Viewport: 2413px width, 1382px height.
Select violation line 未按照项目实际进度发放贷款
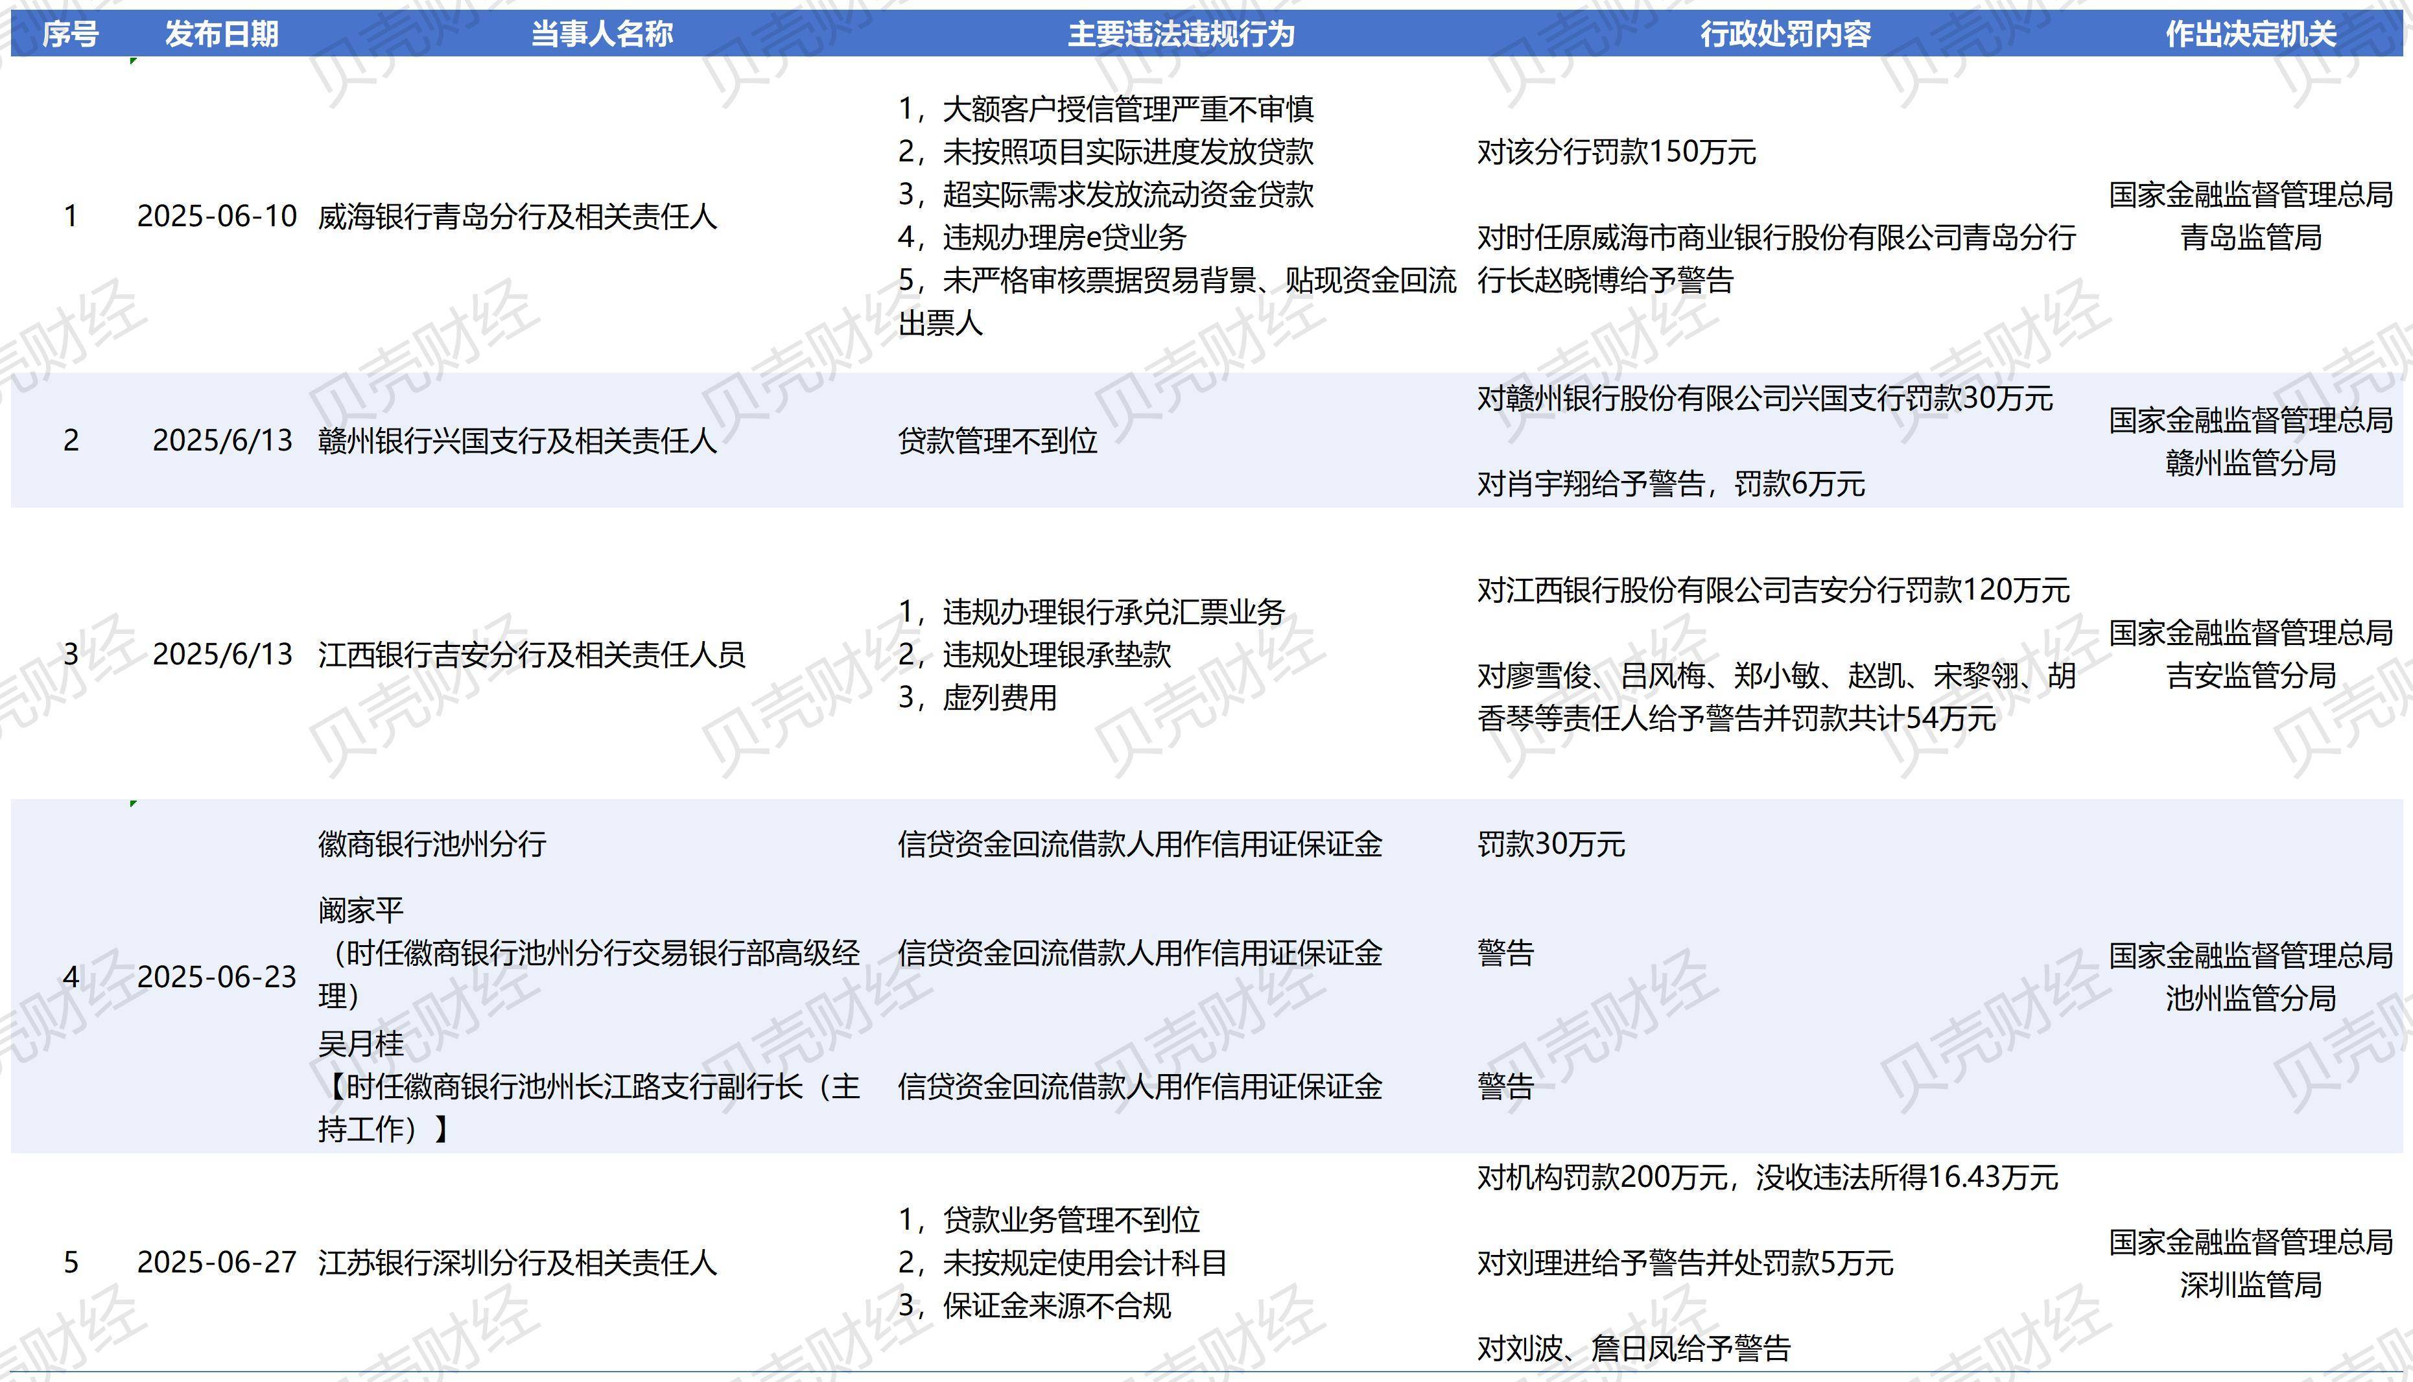click(1106, 152)
